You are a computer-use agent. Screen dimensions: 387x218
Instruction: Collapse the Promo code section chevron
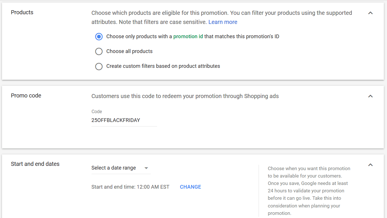tap(370, 96)
